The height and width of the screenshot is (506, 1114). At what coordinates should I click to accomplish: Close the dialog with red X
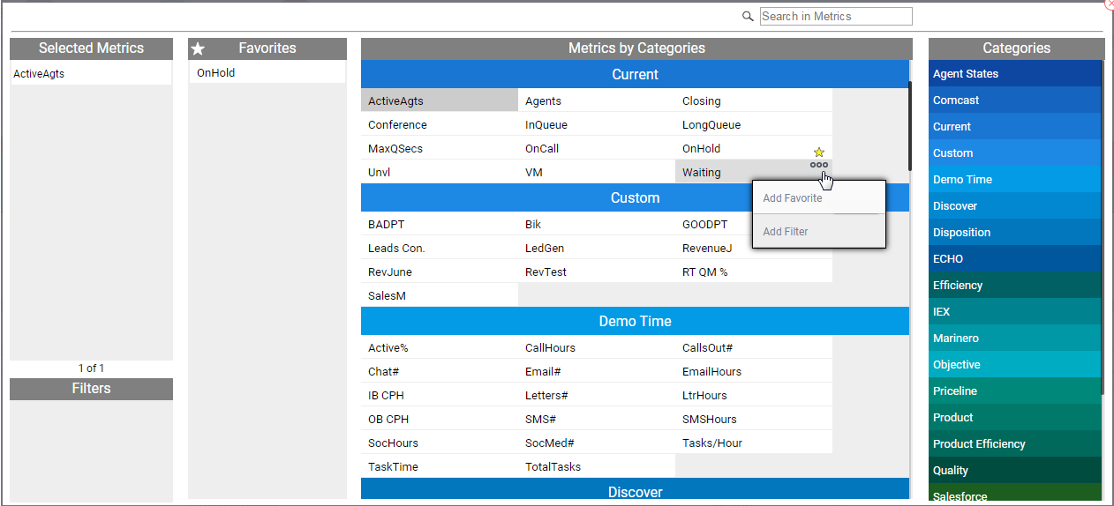pos(1110,4)
